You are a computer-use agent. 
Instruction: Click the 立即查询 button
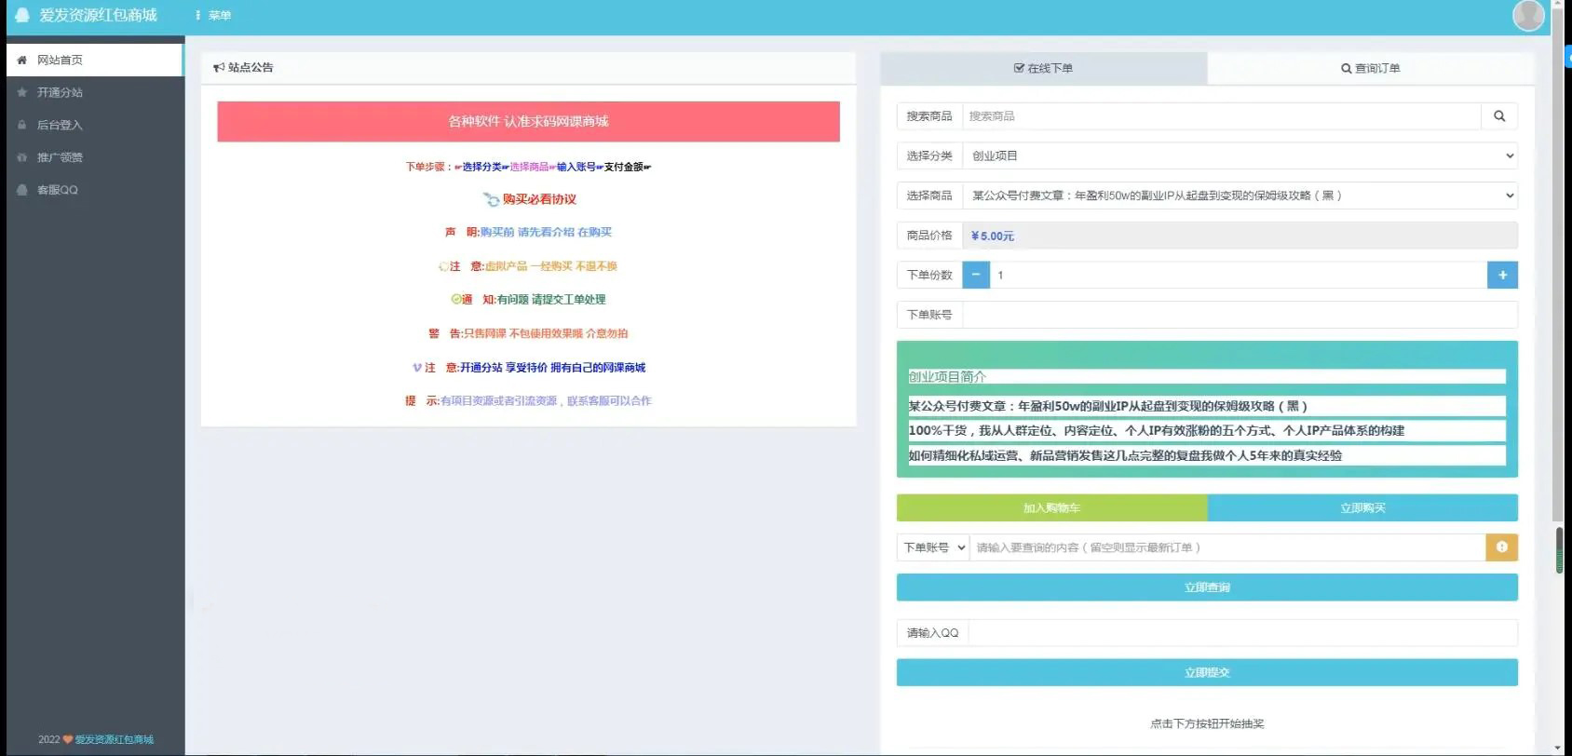click(1206, 587)
